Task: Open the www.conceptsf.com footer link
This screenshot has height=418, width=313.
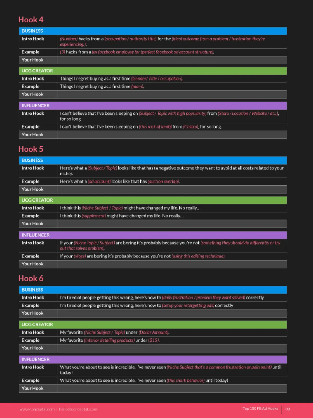Action: tap(37, 409)
